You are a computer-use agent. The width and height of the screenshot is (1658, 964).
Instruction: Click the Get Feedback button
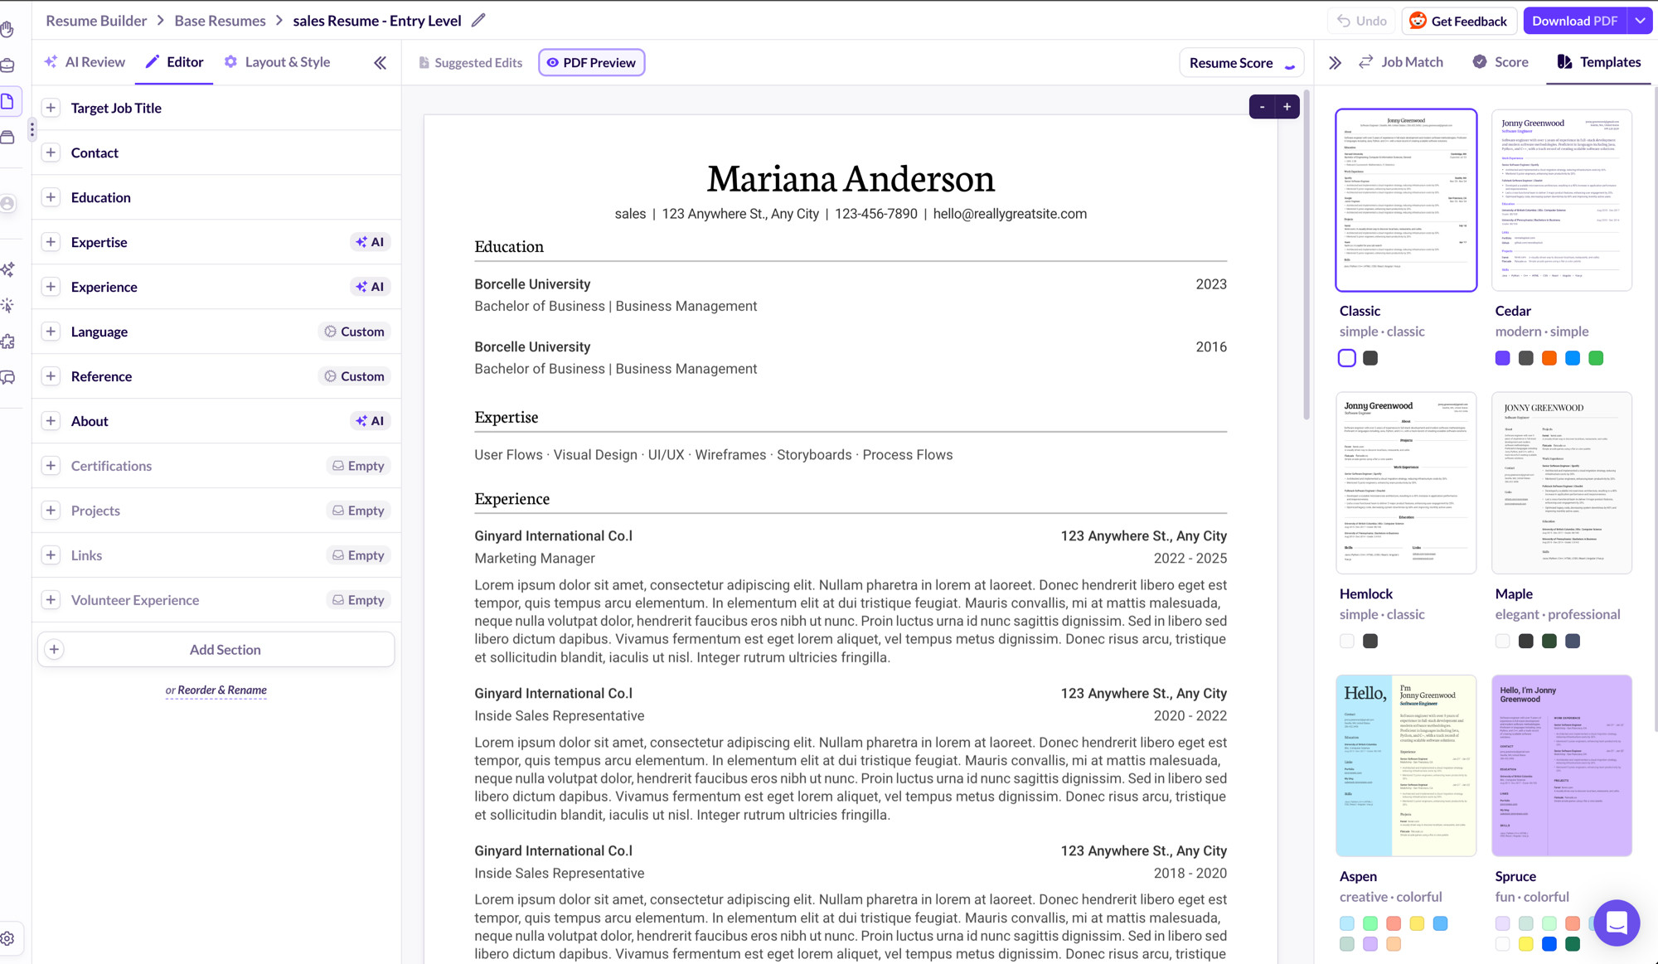1459,21
